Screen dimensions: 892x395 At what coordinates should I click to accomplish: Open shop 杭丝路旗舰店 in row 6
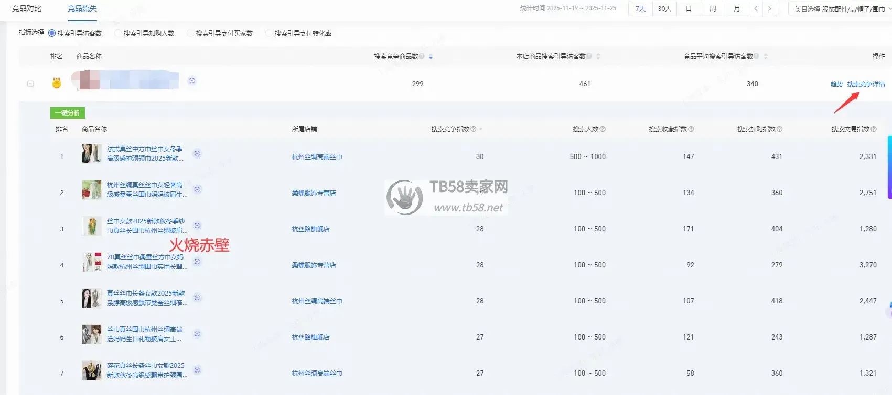(310, 337)
